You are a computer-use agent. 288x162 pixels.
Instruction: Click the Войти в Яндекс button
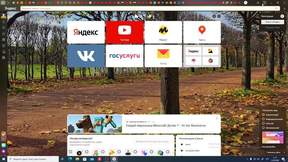tap(273, 22)
